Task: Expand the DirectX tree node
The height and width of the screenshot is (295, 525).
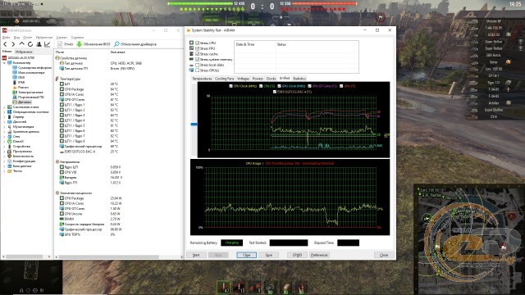Action: coord(4,142)
